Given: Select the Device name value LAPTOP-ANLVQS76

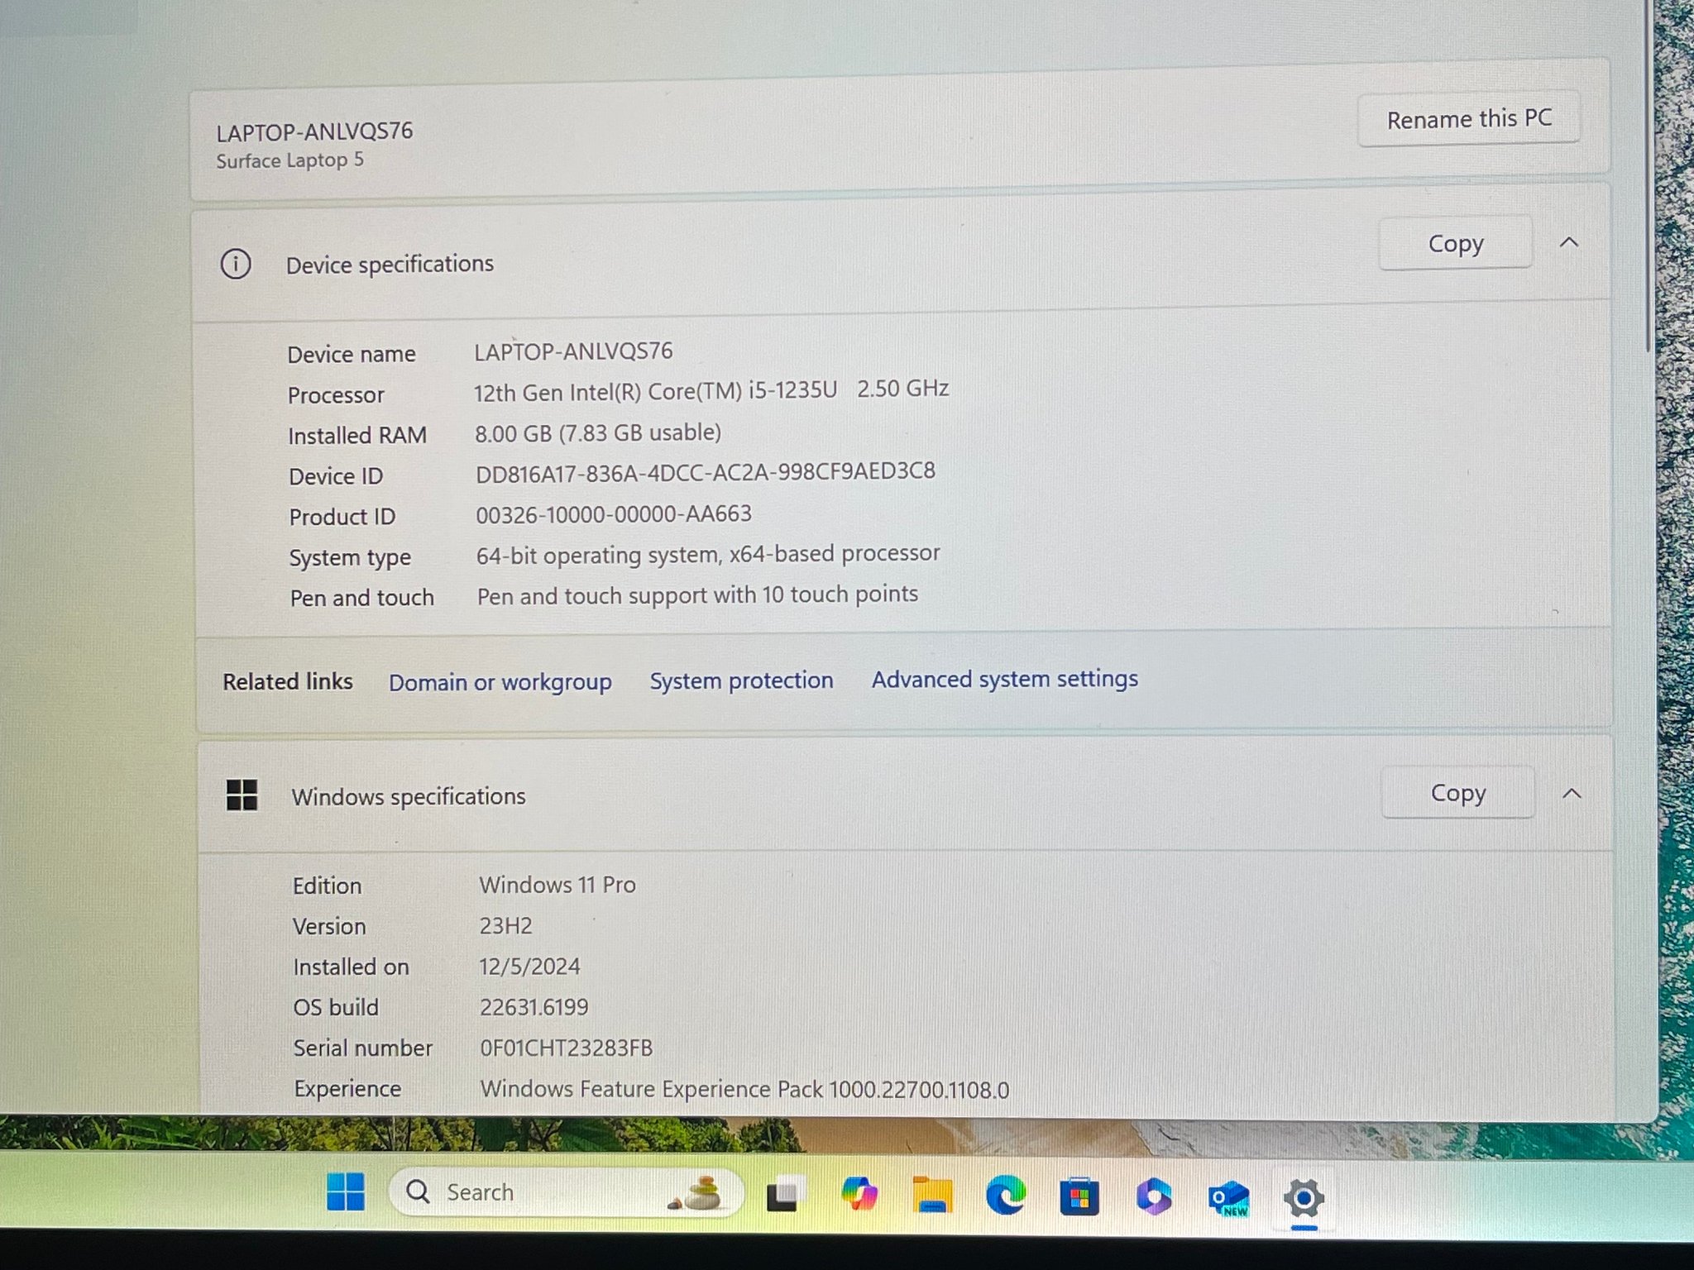Looking at the screenshot, I should [573, 351].
